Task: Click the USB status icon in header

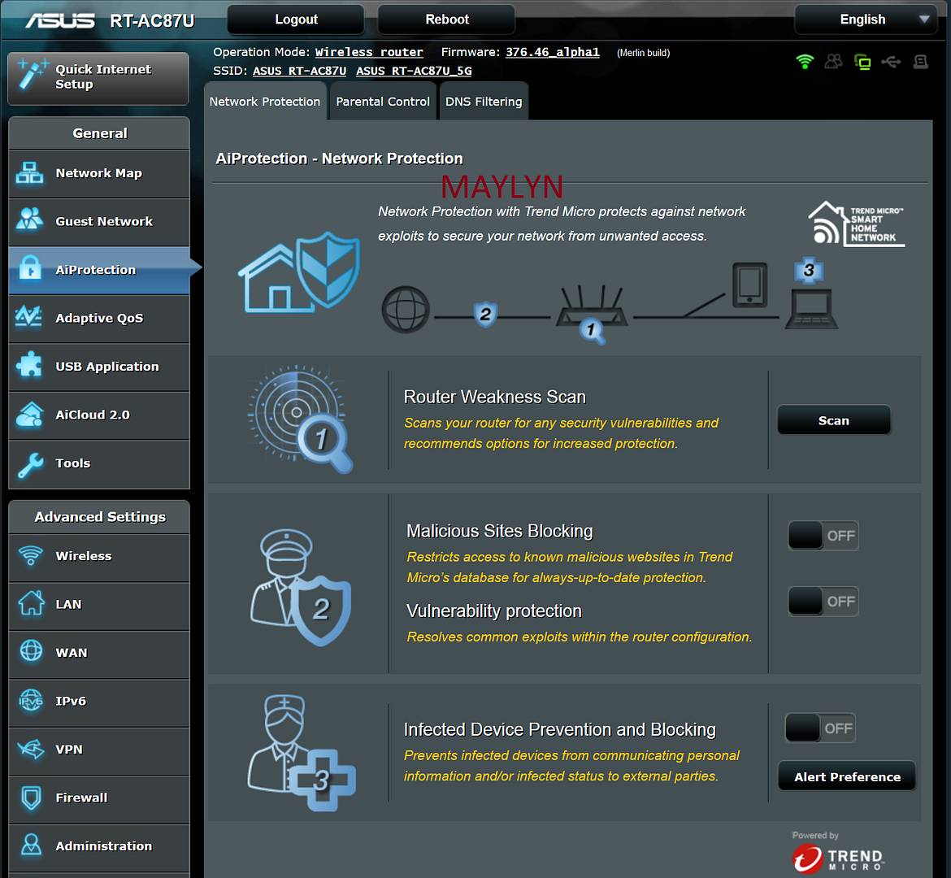Action: point(891,62)
